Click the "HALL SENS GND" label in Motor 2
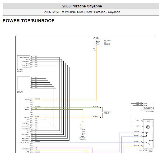 25,57
